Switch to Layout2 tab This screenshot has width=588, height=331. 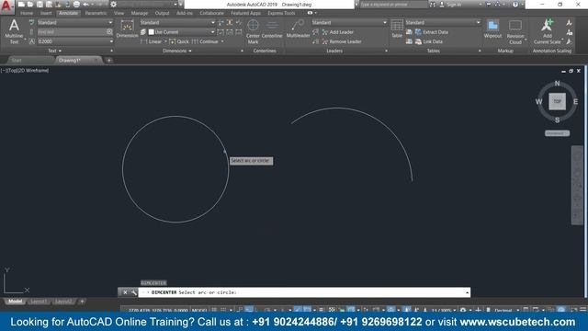[63, 302]
